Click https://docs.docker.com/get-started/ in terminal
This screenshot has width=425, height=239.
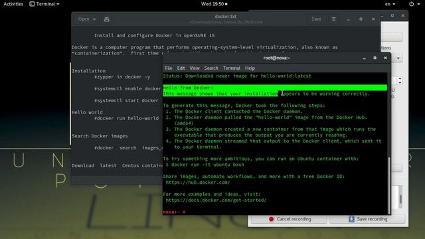point(216,200)
